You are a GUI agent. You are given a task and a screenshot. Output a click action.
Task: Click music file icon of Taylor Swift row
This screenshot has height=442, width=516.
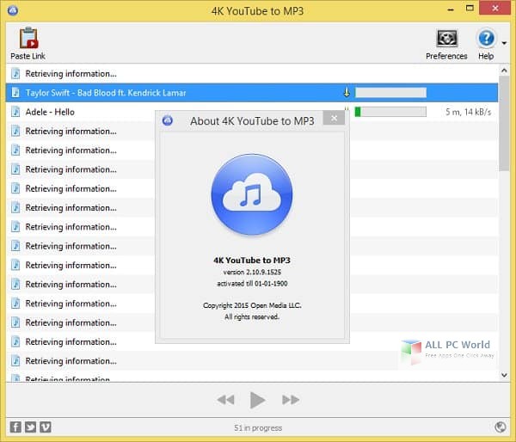pyautogui.click(x=15, y=93)
